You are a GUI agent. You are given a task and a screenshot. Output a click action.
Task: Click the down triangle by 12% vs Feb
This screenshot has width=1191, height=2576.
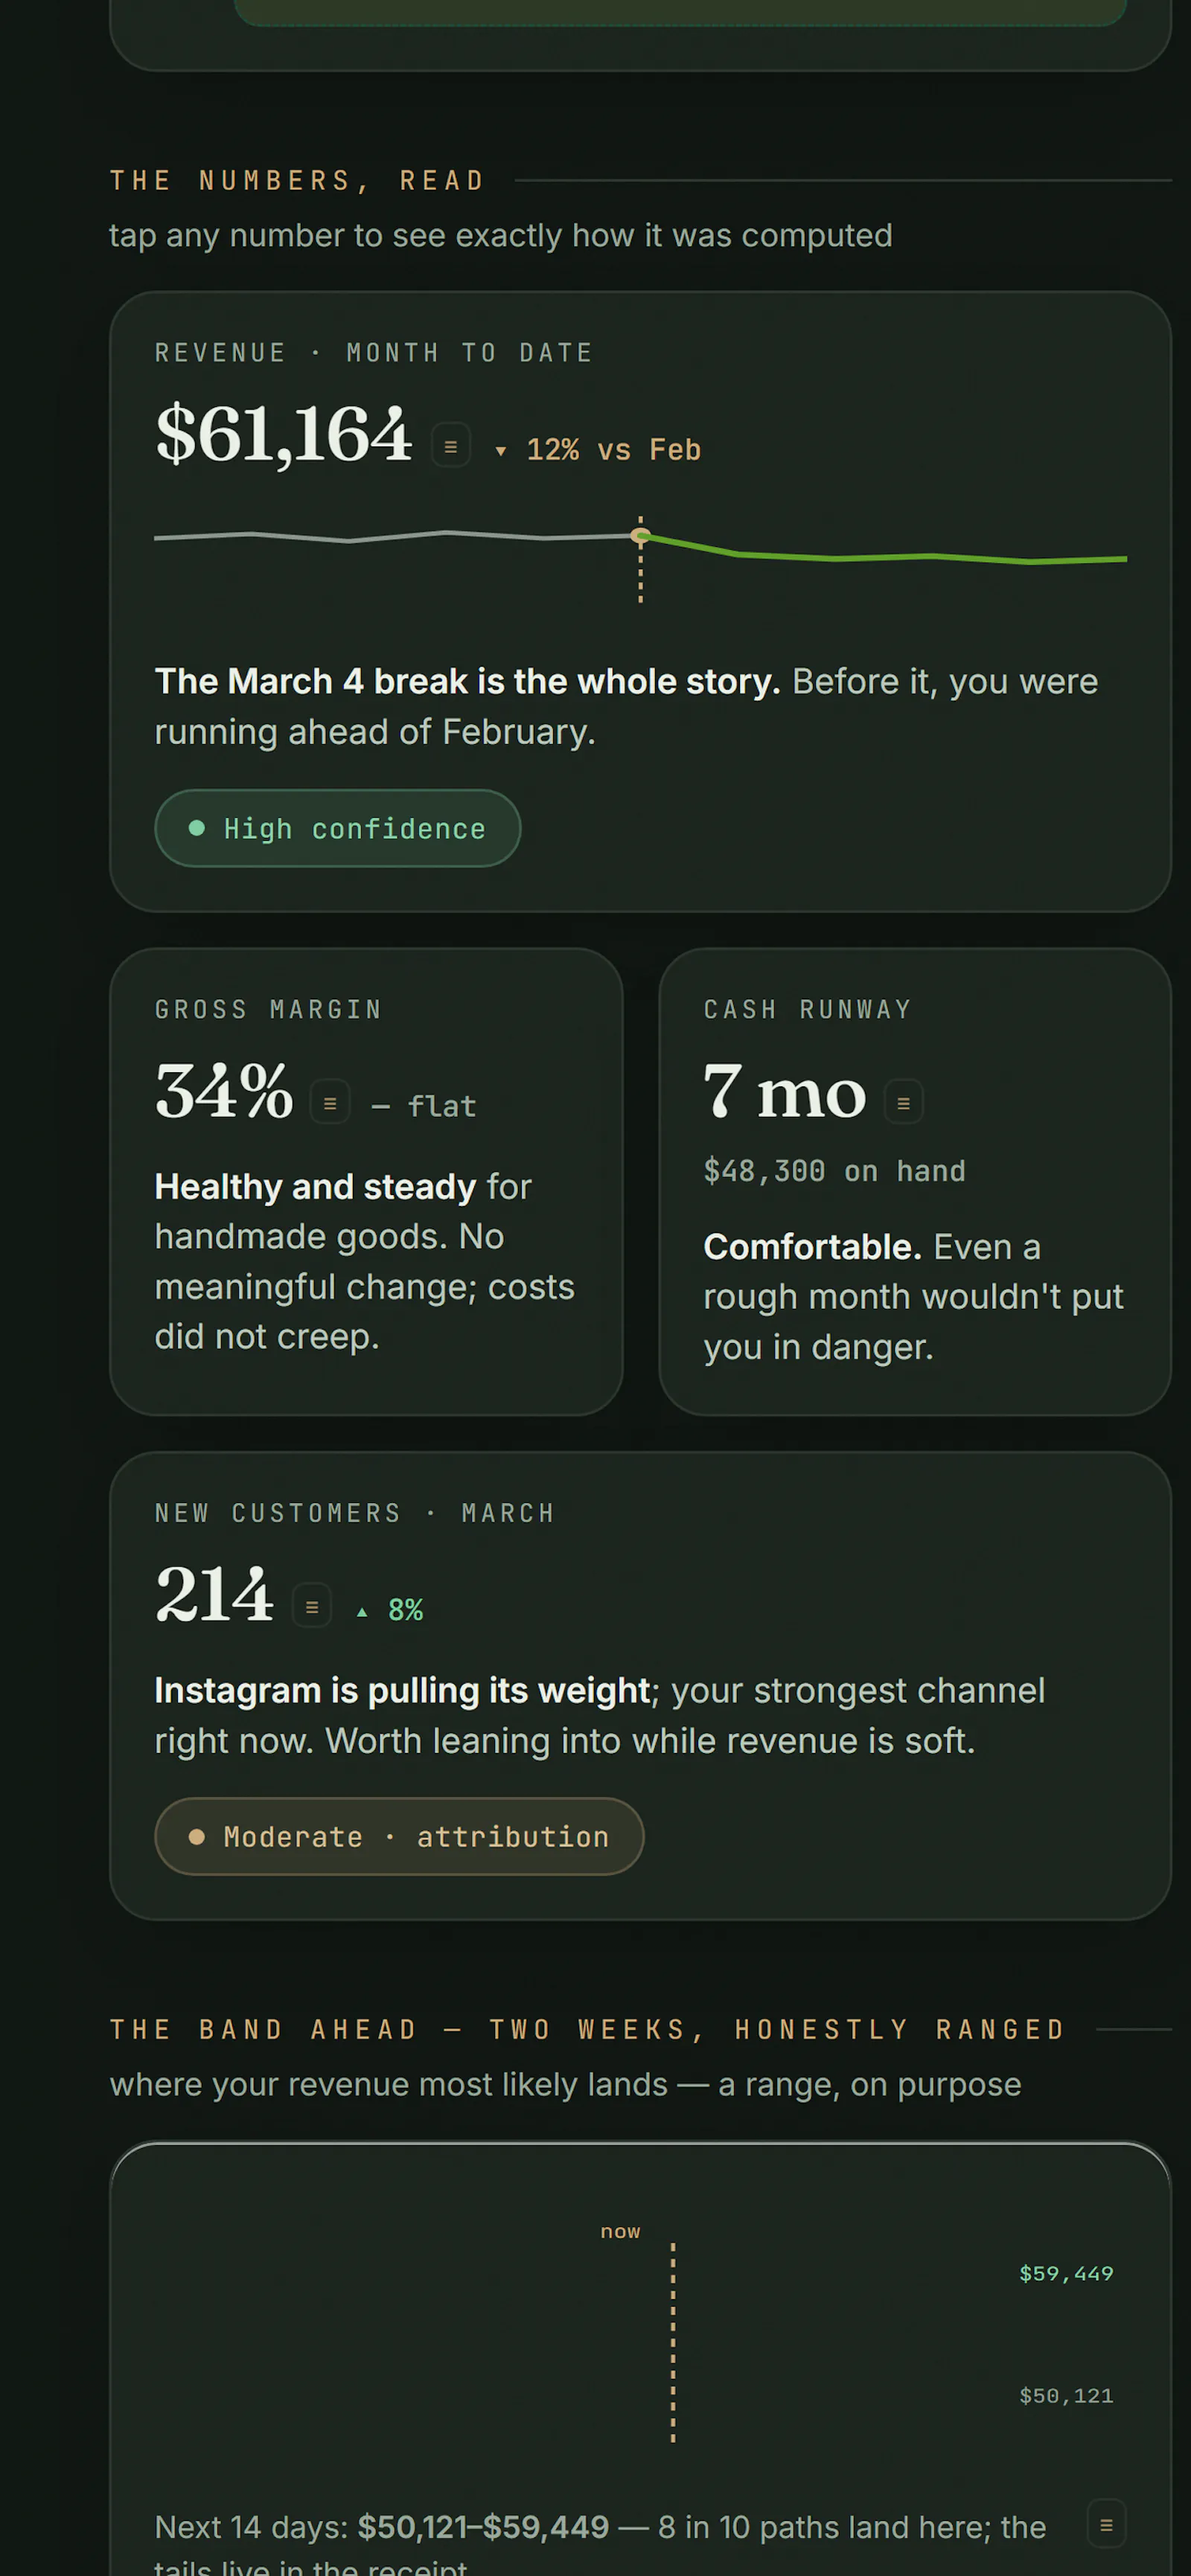[x=500, y=451]
